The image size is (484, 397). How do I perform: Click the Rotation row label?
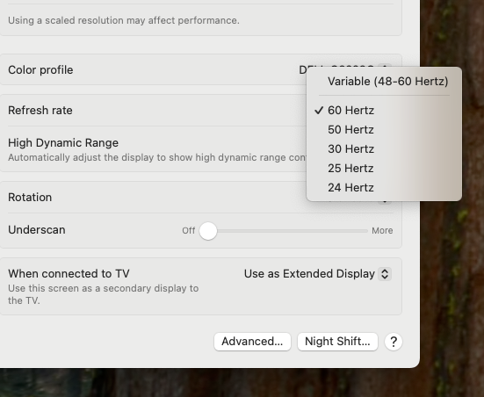click(x=30, y=198)
